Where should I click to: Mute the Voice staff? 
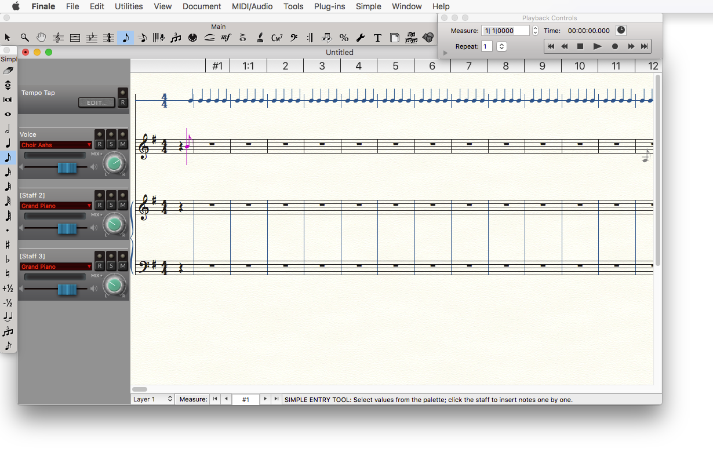(123, 145)
